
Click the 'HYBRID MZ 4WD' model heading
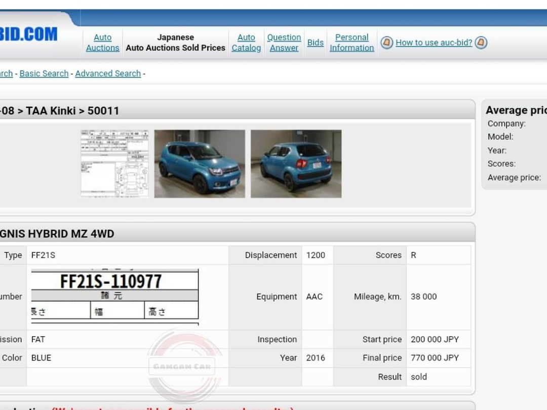coord(71,233)
